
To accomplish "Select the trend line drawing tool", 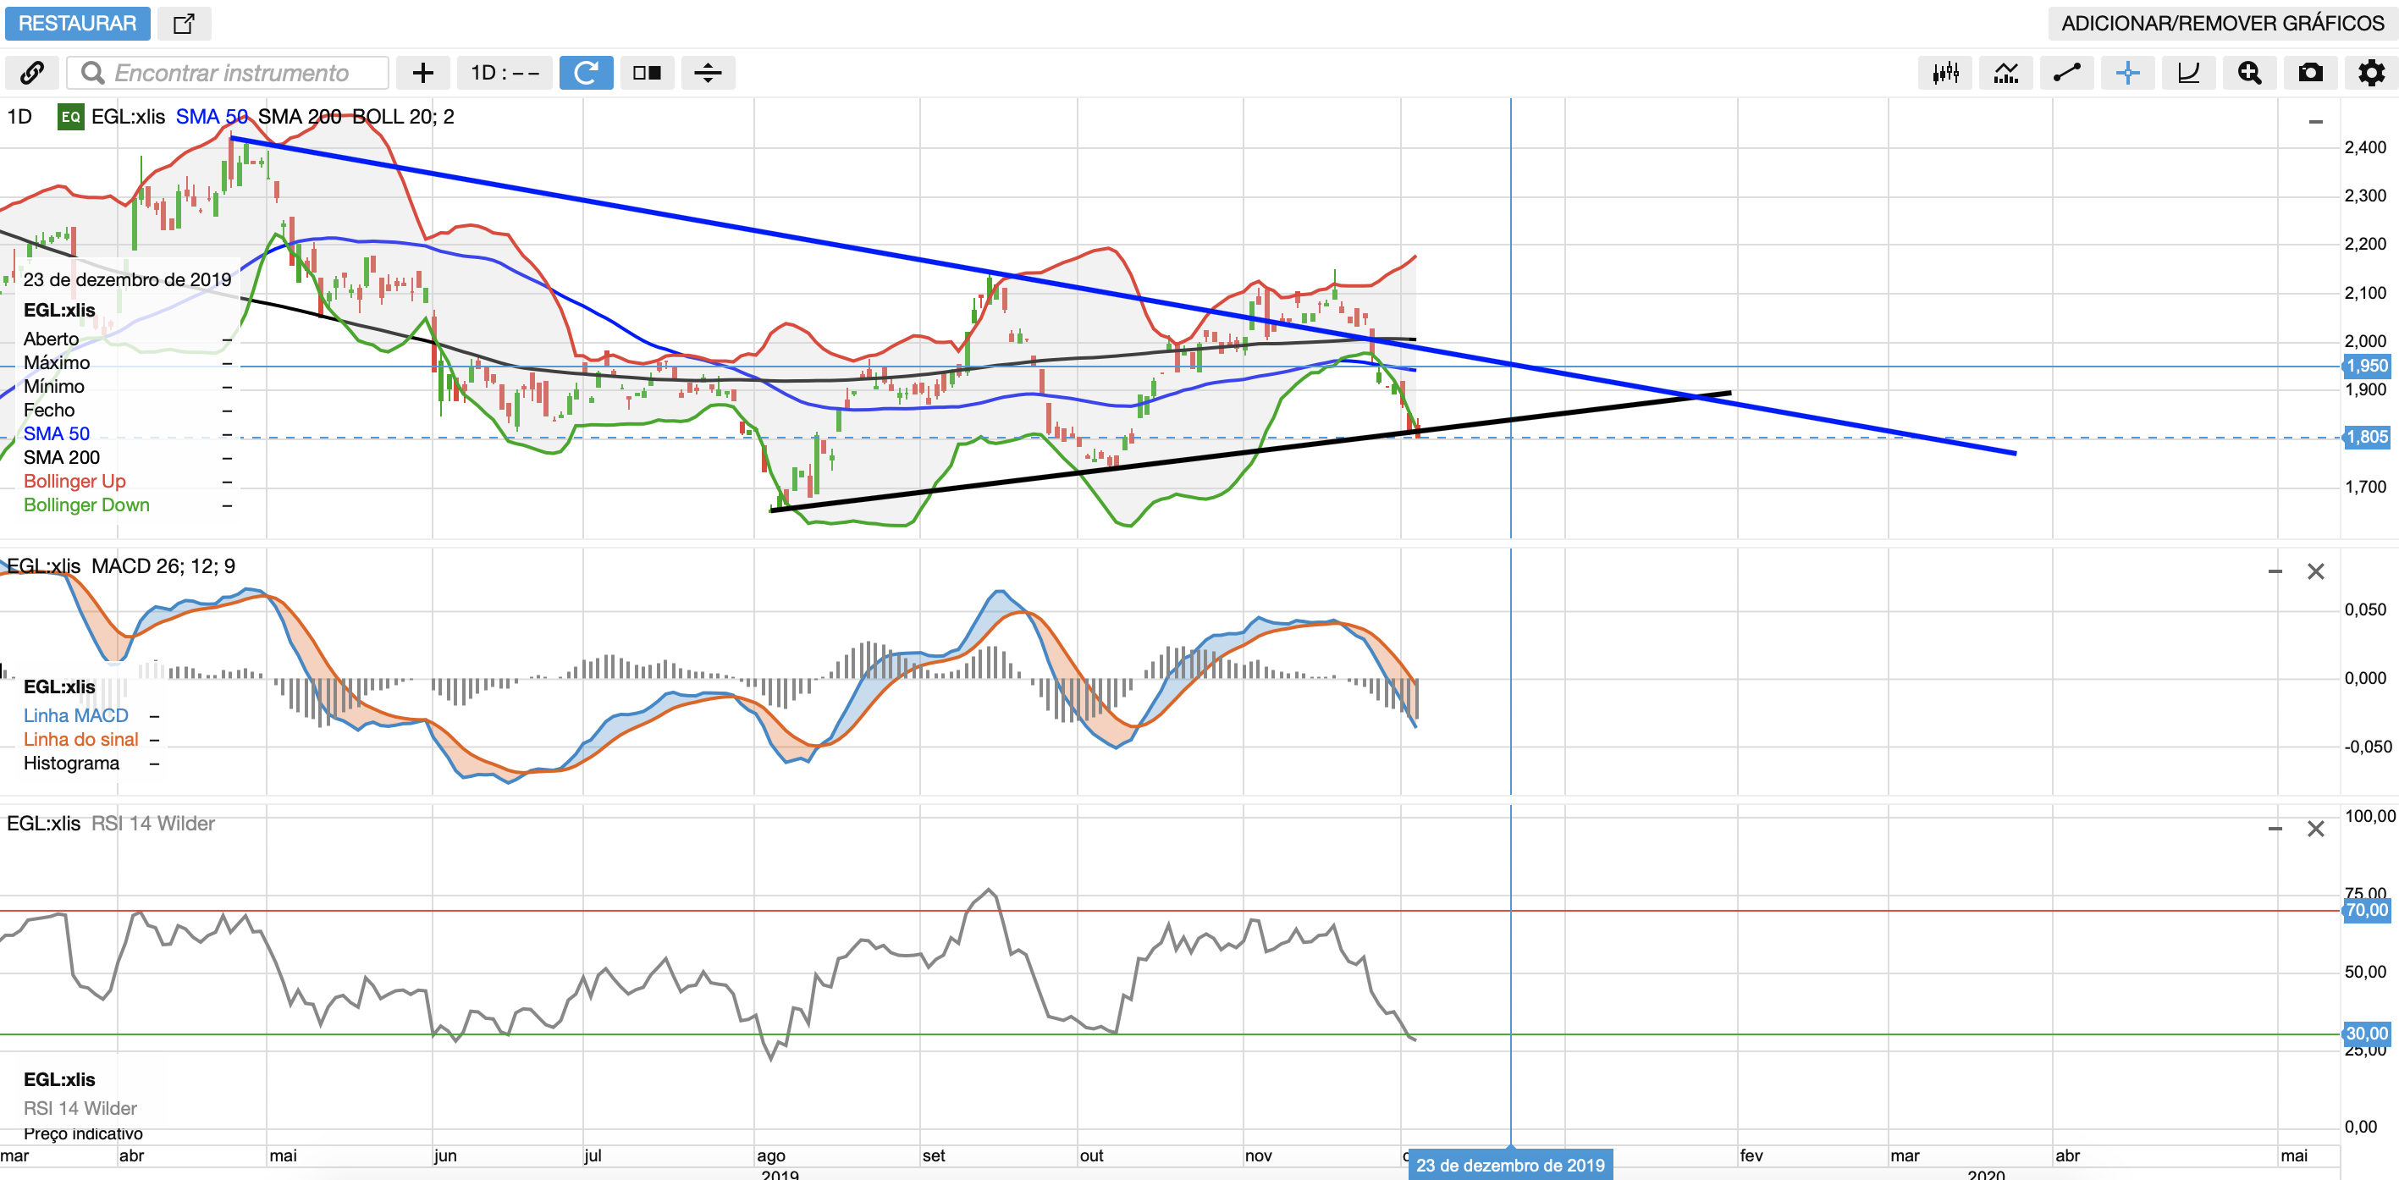I will click(x=2066, y=73).
